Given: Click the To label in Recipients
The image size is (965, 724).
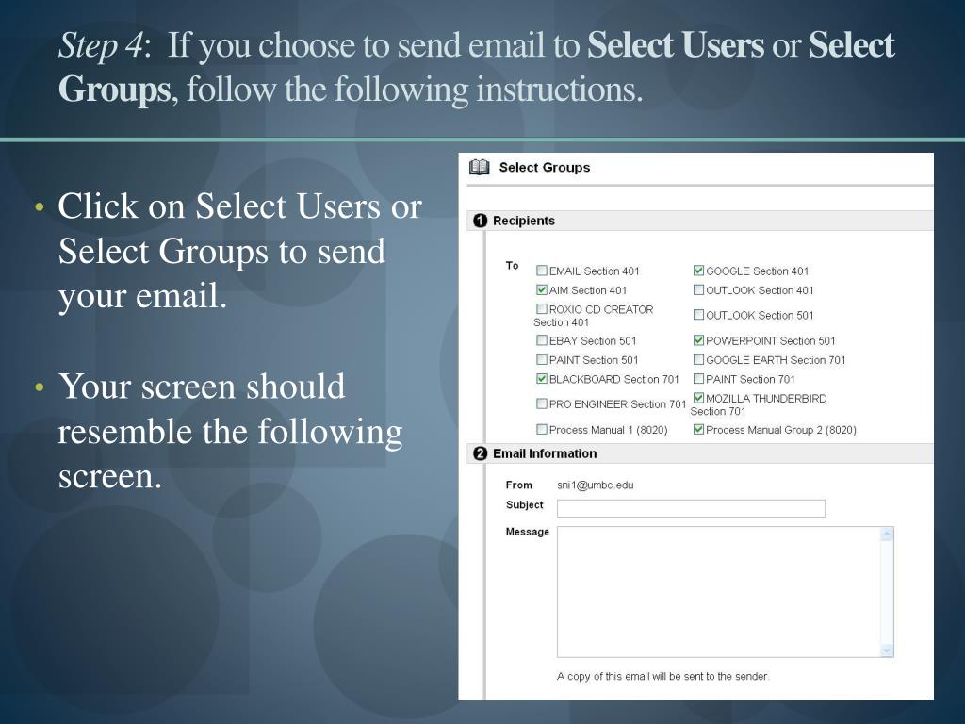Looking at the screenshot, I should (x=512, y=265).
